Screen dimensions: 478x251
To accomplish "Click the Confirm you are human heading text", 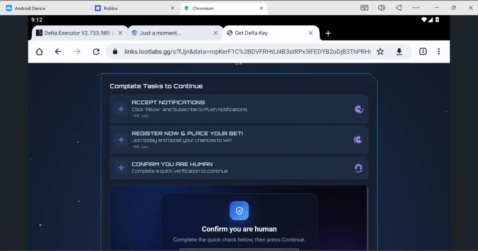I will click(239, 229).
